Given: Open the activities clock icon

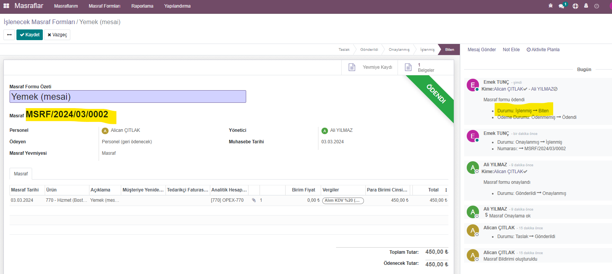Looking at the screenshot, I should click(596, 6).
